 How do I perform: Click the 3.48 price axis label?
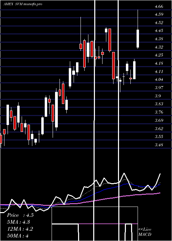[x=159, y=145]
